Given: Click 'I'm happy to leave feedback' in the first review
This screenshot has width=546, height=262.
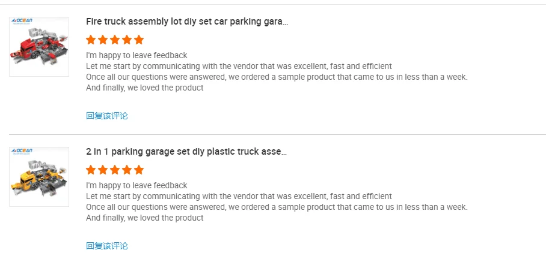Looking at the screenshot, I should (136, 55).
